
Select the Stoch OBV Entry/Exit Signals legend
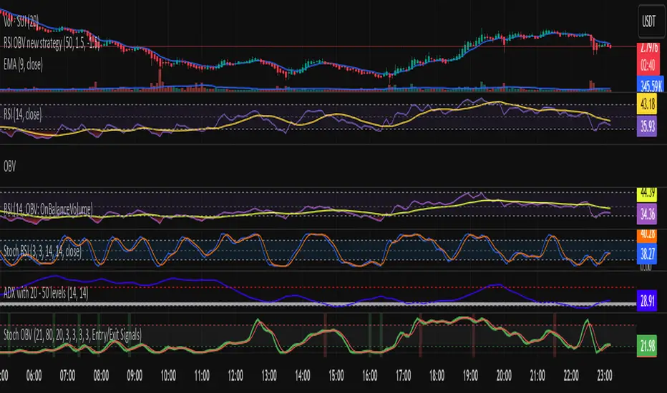click(73, 334)
